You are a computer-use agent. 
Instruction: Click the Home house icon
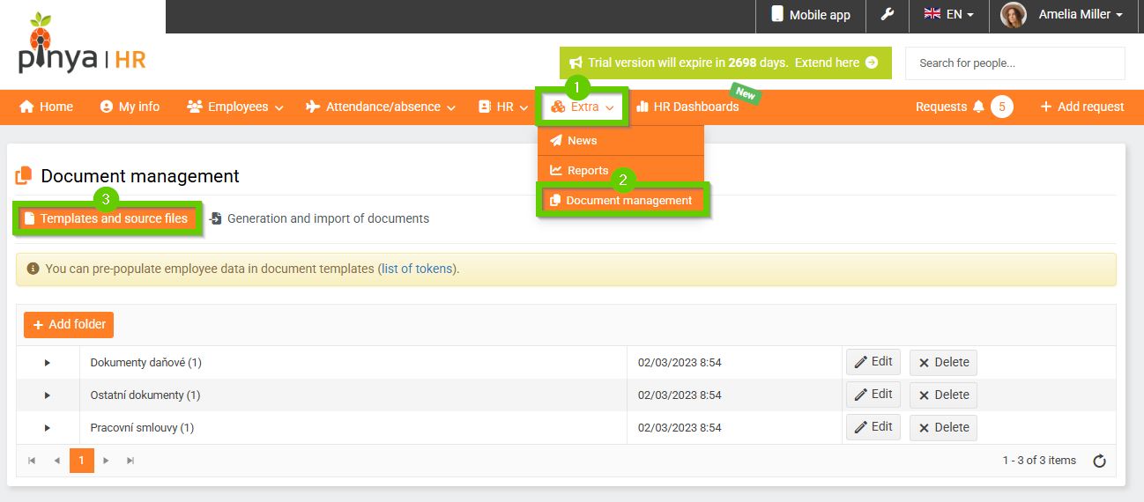(26, 107)
